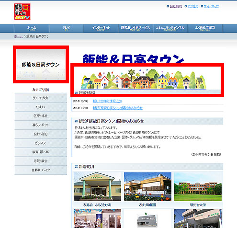The width and height of the screenshot is (237, 228).
Task: Click the 飯能日高テレビ CATV logo
Action: 22,11
